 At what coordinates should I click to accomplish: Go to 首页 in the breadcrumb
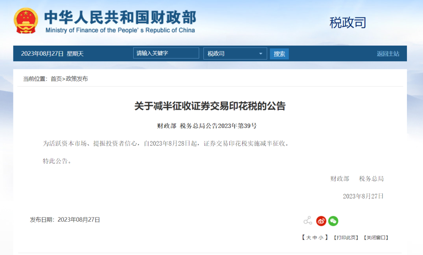click(x=56, y=79)
